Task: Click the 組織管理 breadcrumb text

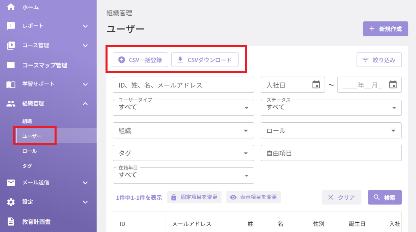Action: pyautogui.click(x=119, y=13)
